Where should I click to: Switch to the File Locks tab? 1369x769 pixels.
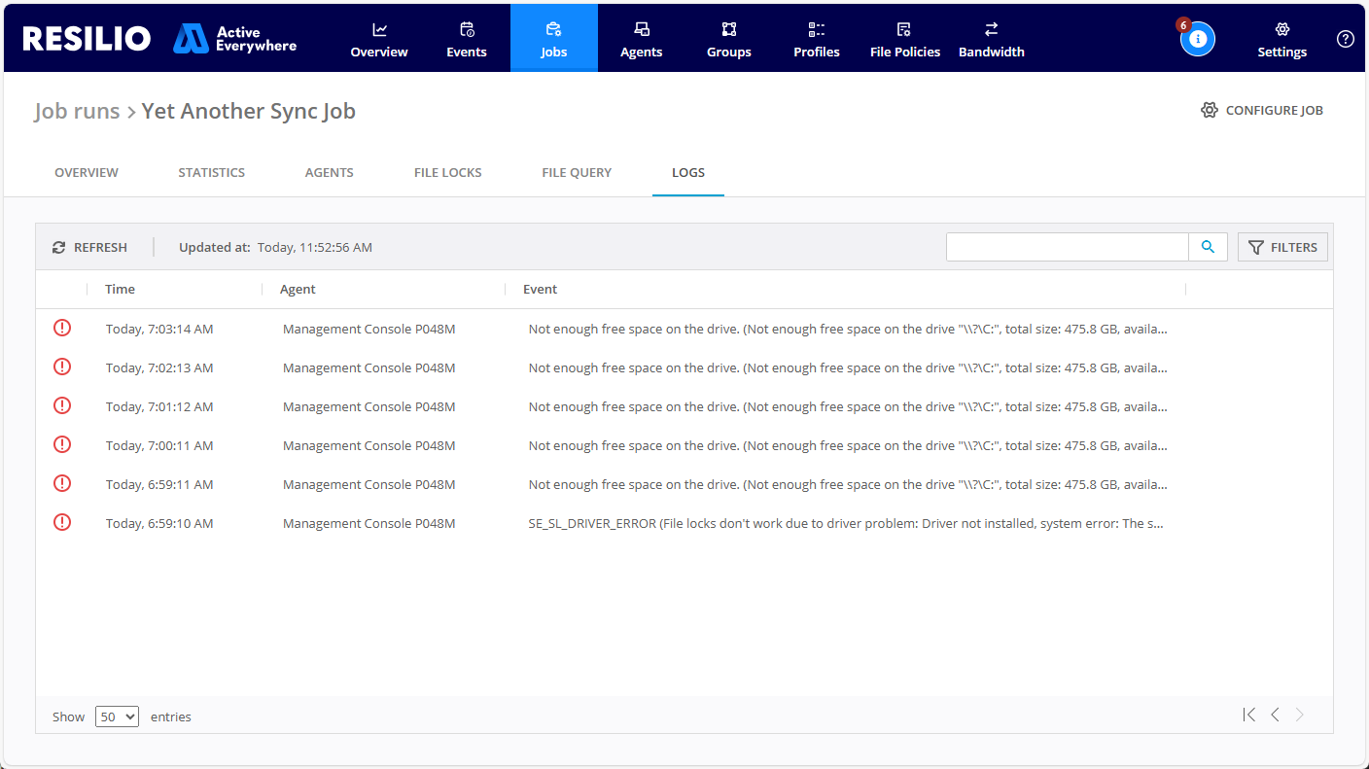447,172
